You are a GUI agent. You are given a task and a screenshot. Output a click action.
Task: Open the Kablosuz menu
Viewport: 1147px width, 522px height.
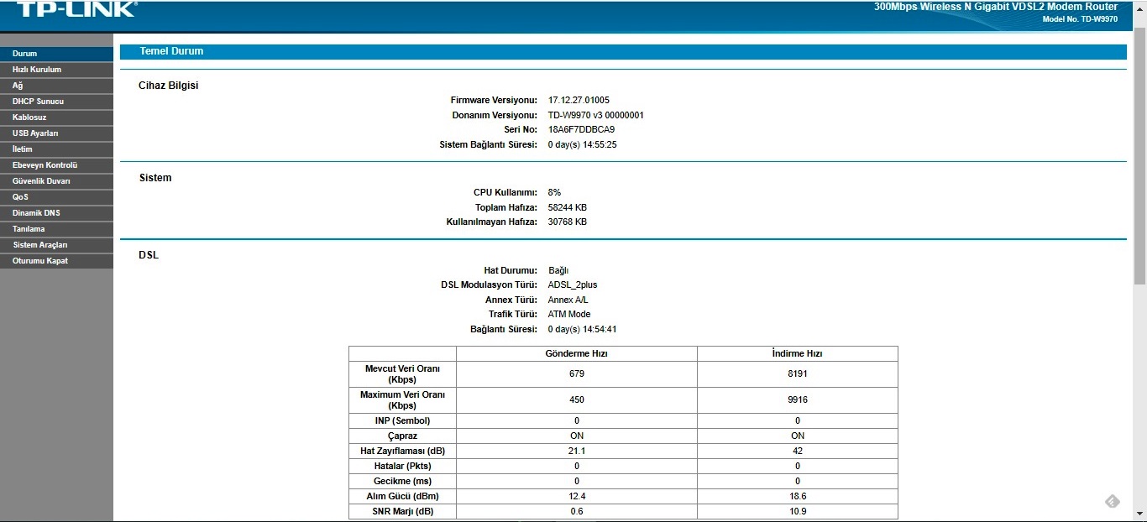pyautogui.click(x=56, y=117)
